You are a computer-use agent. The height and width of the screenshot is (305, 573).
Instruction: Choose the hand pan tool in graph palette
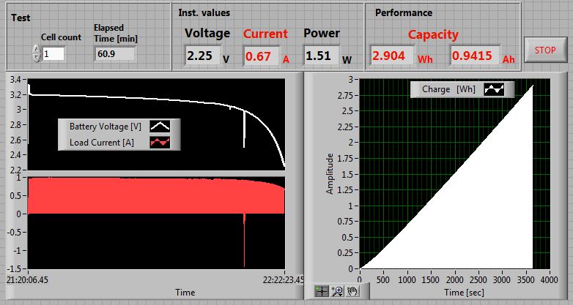pos(352,290)
